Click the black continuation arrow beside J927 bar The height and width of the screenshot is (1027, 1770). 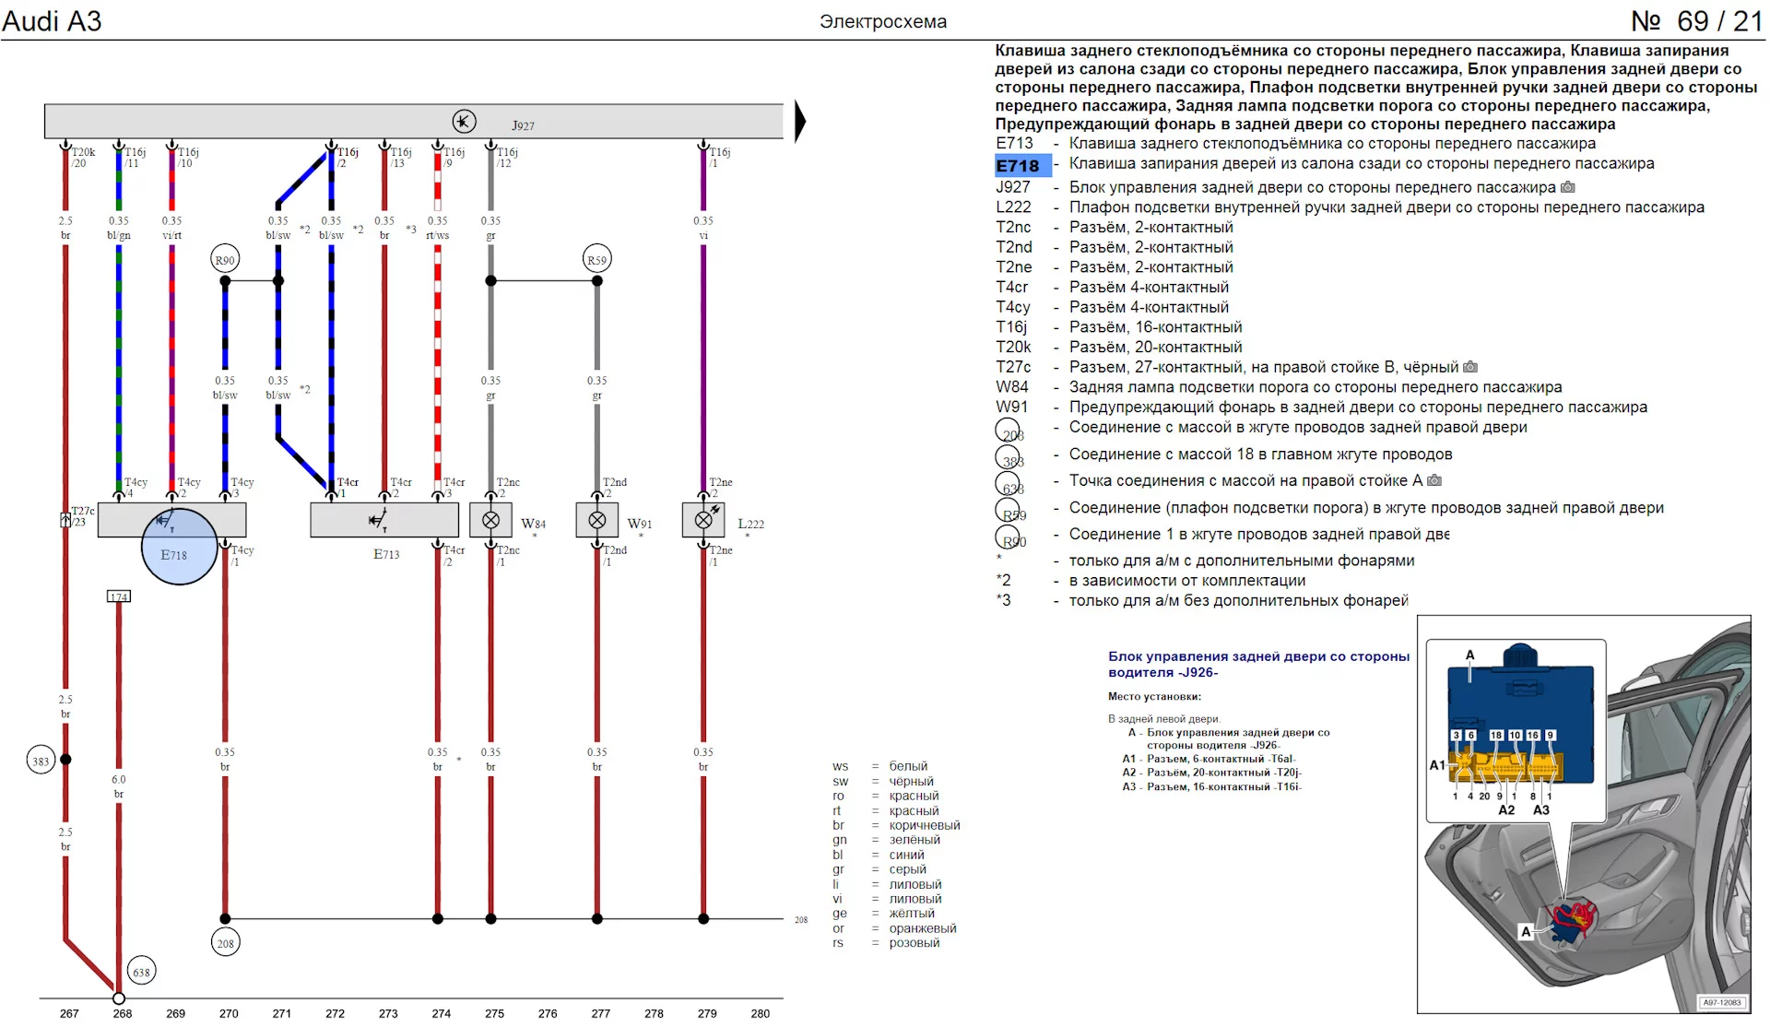[x=799, y=122]
